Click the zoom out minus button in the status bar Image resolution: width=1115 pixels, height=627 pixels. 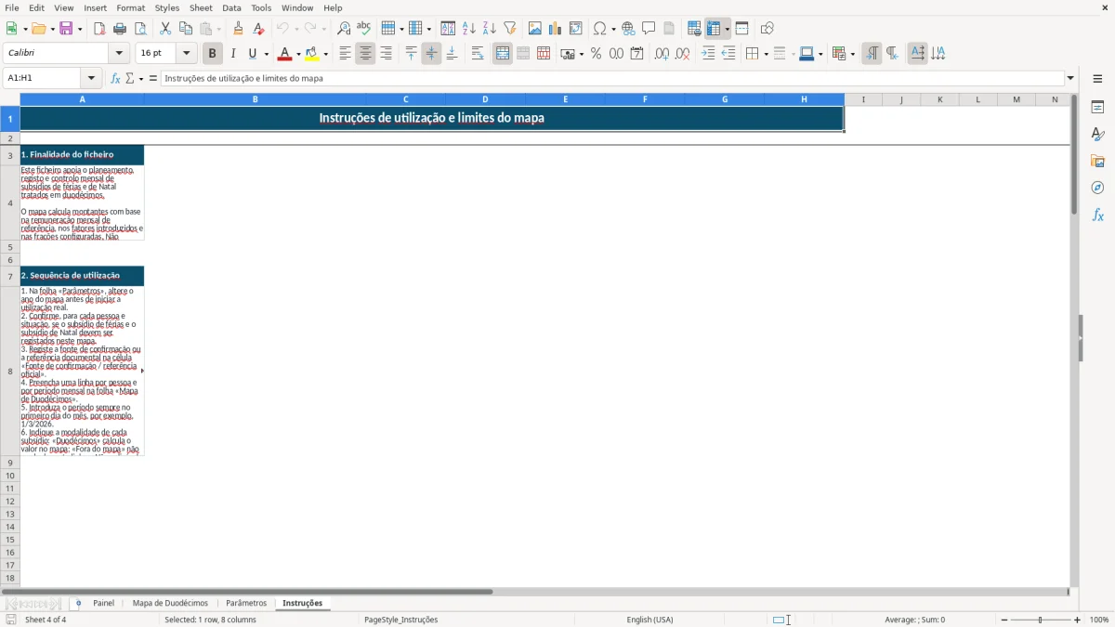click(x=1004, y=620)
